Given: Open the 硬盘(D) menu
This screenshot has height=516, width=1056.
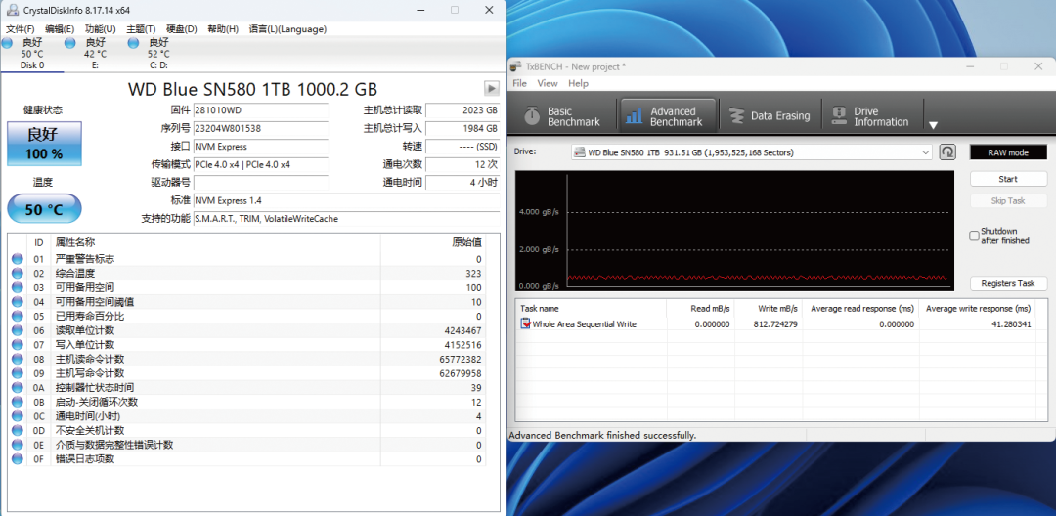Looking at the screenshot, I should (182, 29).
